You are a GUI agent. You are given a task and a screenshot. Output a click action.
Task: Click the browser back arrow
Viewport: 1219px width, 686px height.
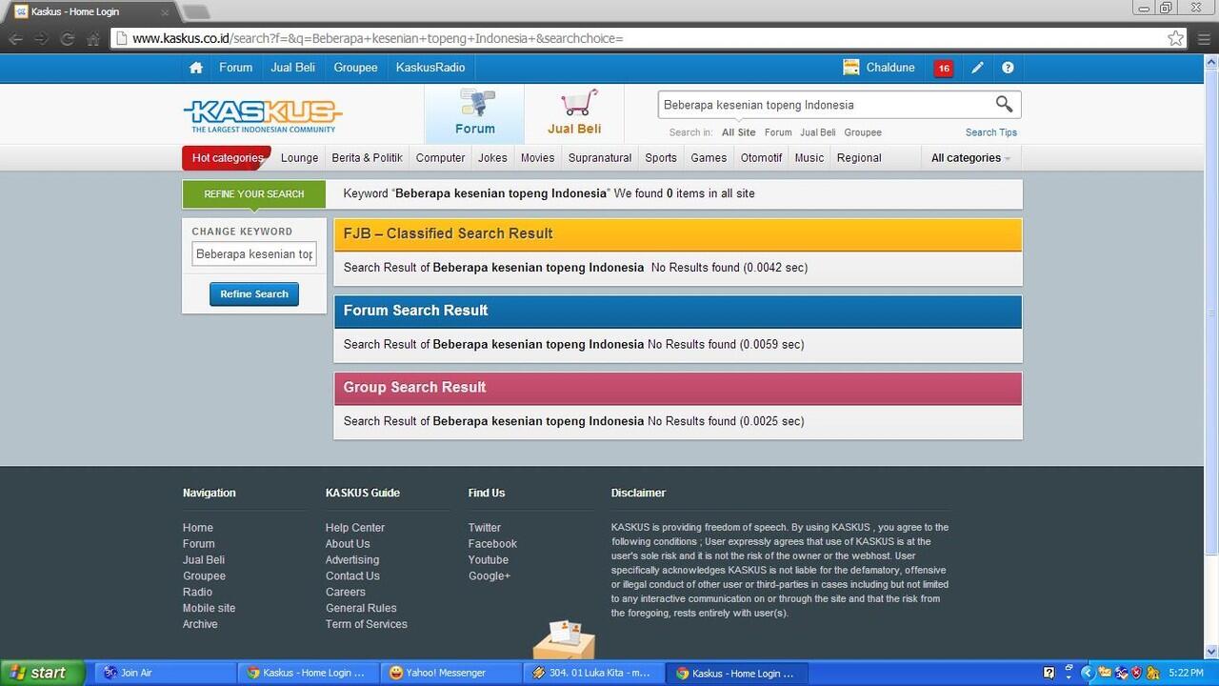click(16, 39)
